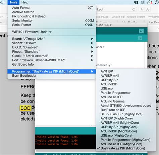
Task: Expand the Board ATmega1284 submenu
Action: (x=52, y=39)
